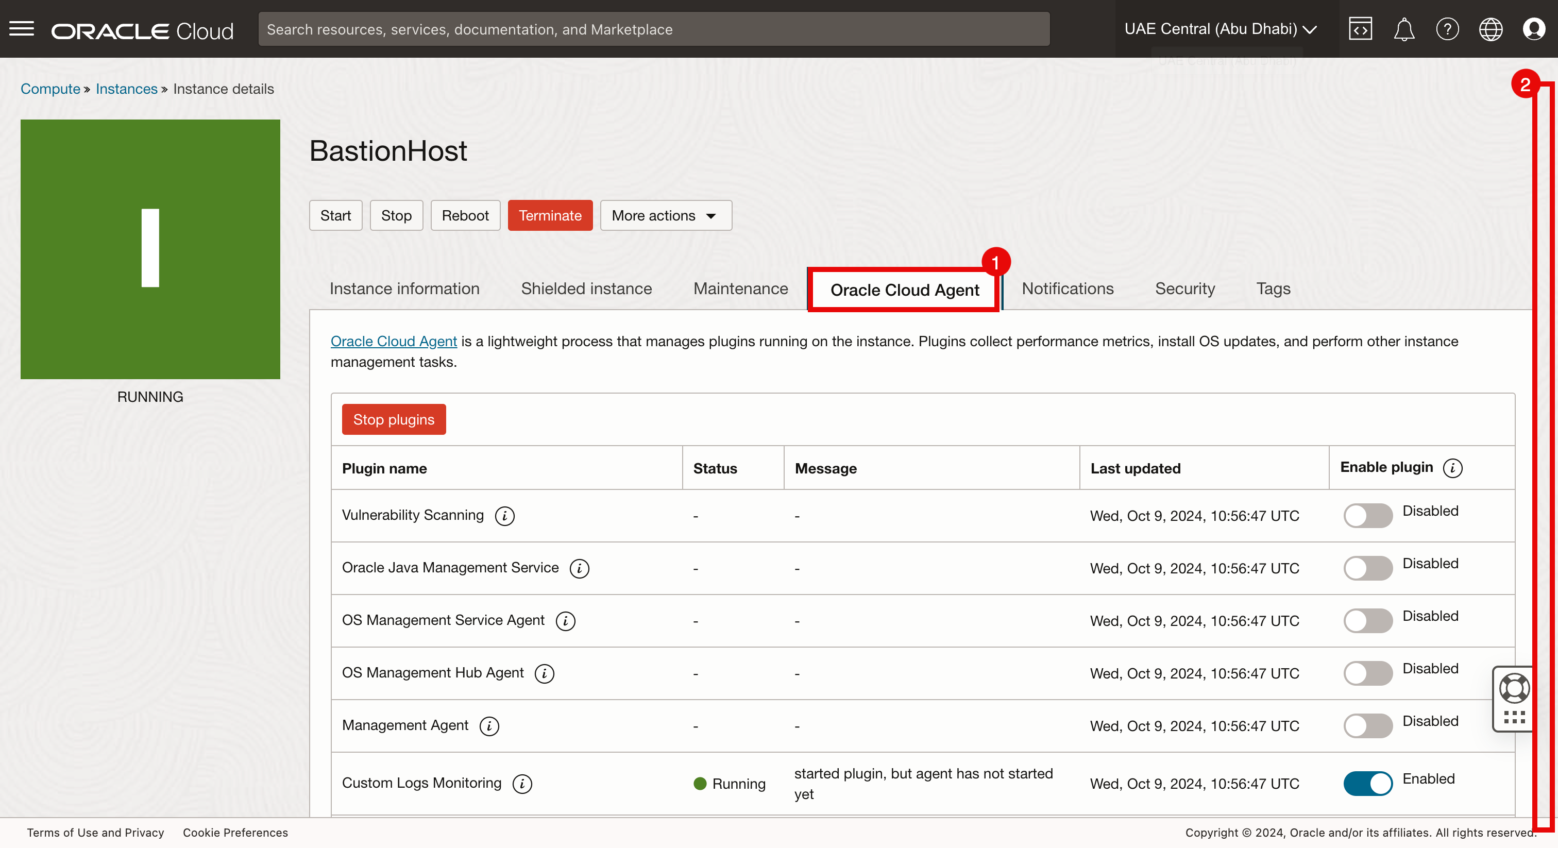Click the Stop plugins button
This screenshot has height=848, width=1558.
[394, 420]
